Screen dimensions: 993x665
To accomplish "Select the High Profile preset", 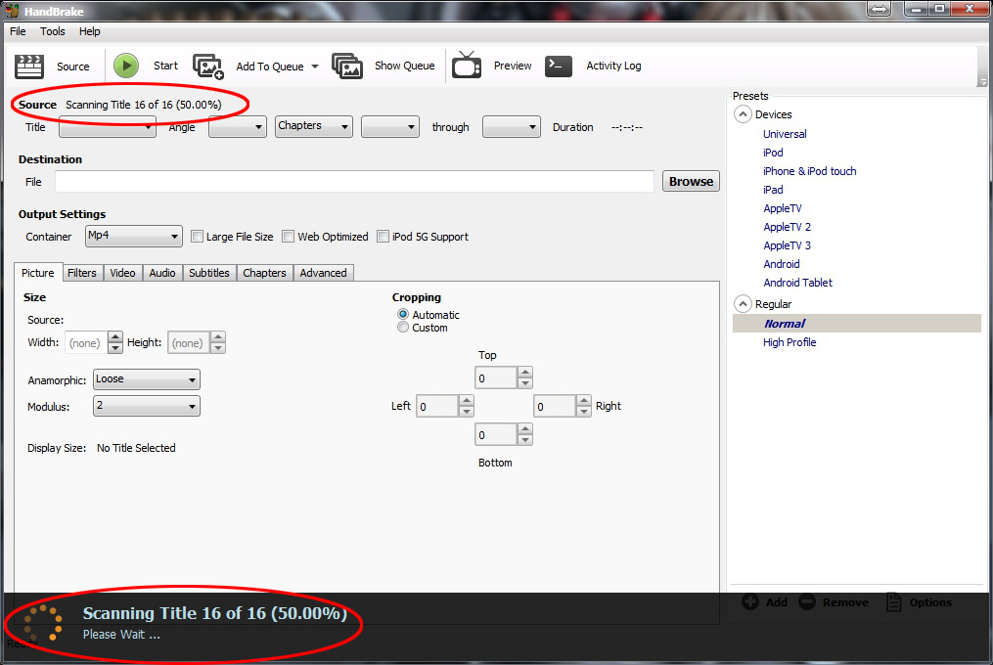I will 790,342.
